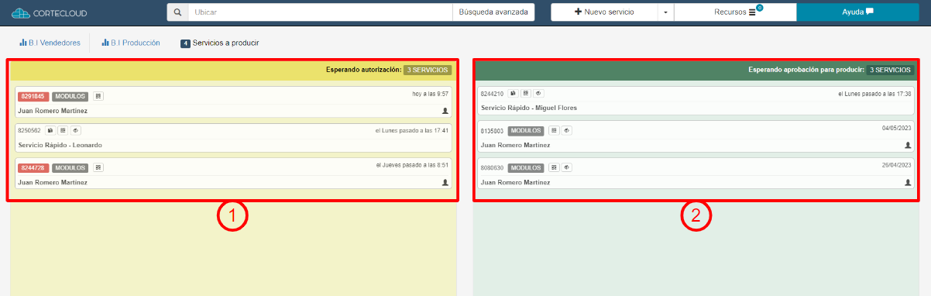Click eye icon on service 8244210
931x296 pixels.
539,93
